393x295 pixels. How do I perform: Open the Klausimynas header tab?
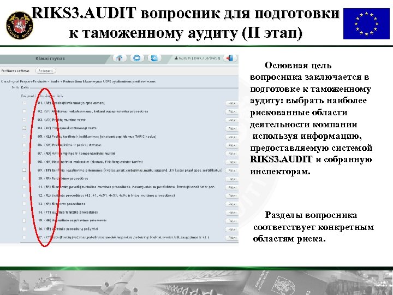pos(50,58)
